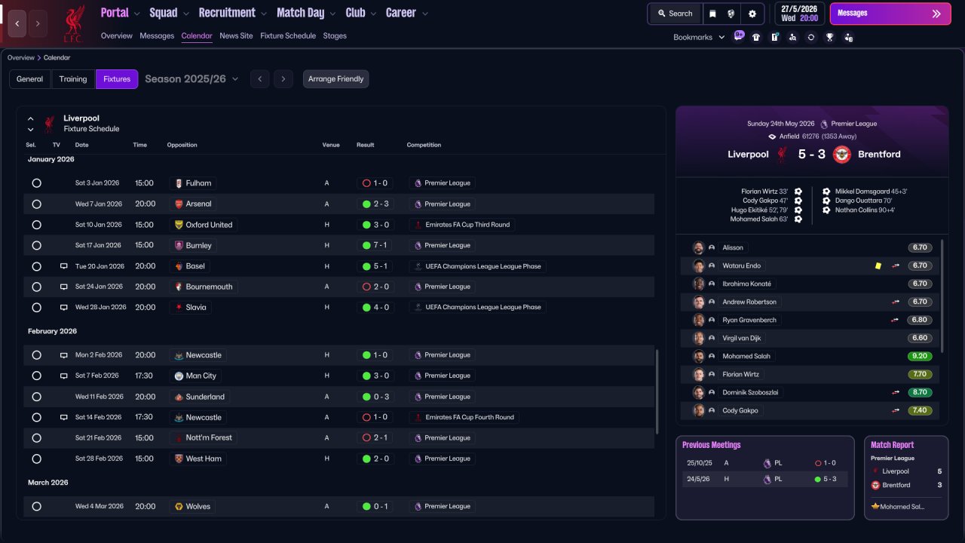Select the West Ham fixture radio button
The width and height of the screenshot is (965, 543).
tap(36, 459)
